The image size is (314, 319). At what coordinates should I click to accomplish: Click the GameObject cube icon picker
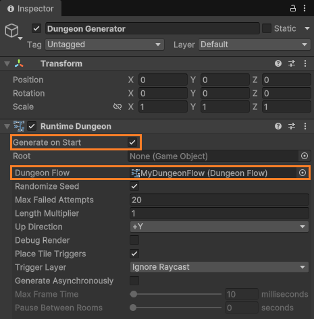(x=11, y=30)
